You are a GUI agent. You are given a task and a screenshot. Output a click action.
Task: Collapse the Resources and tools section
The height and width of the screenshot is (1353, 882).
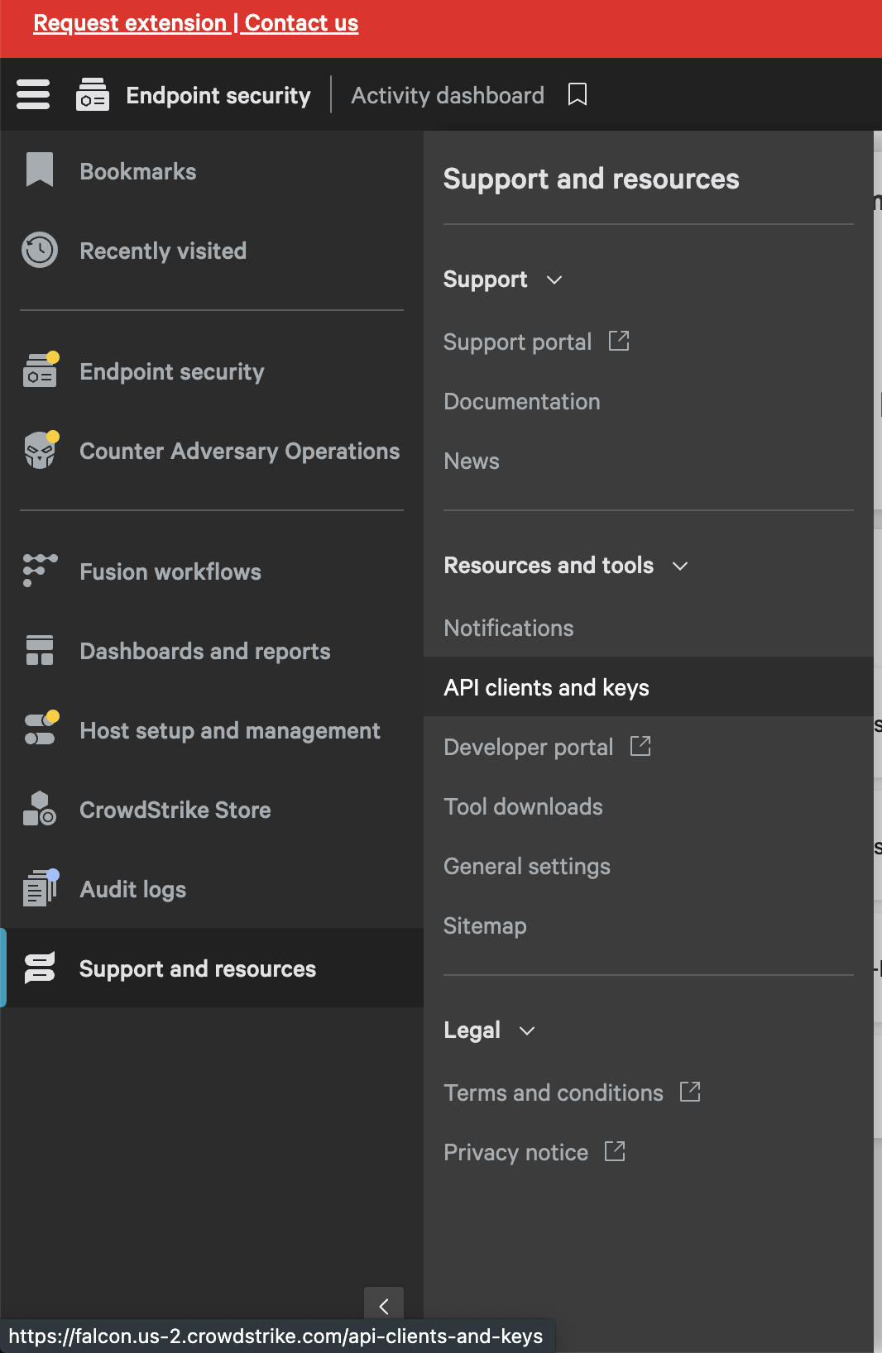(680, 566)
